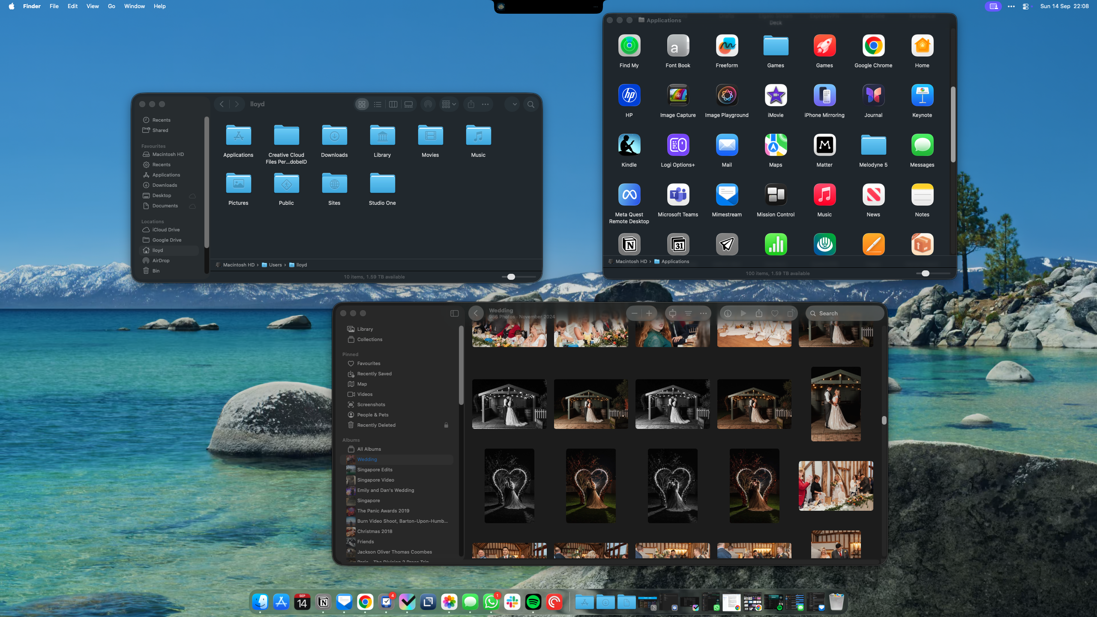The height and width of the screenshot is (617, 1097).
Task: Play a slideshow of the Wedding album
Action: [x=743, y=313]
